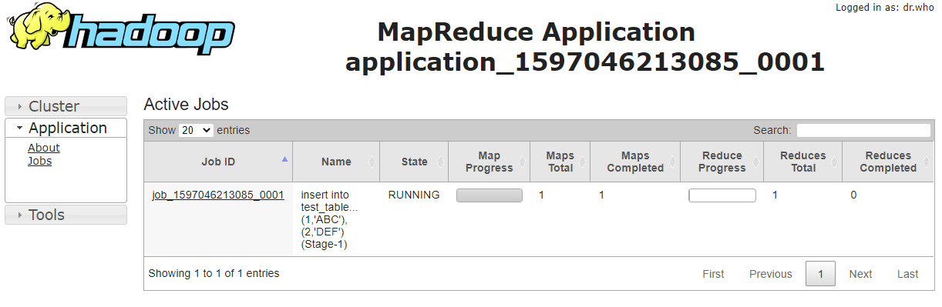Screen dimensions: 942x307
Task: Sort by Maps Completed column
Action: [635, 162]
